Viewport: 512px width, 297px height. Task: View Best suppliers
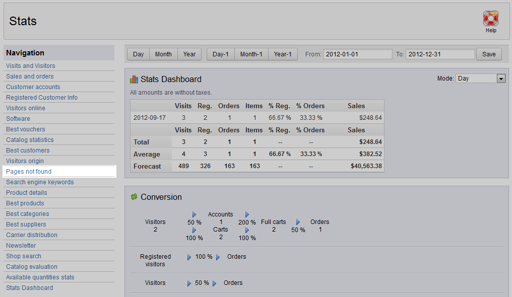point(26,225)
